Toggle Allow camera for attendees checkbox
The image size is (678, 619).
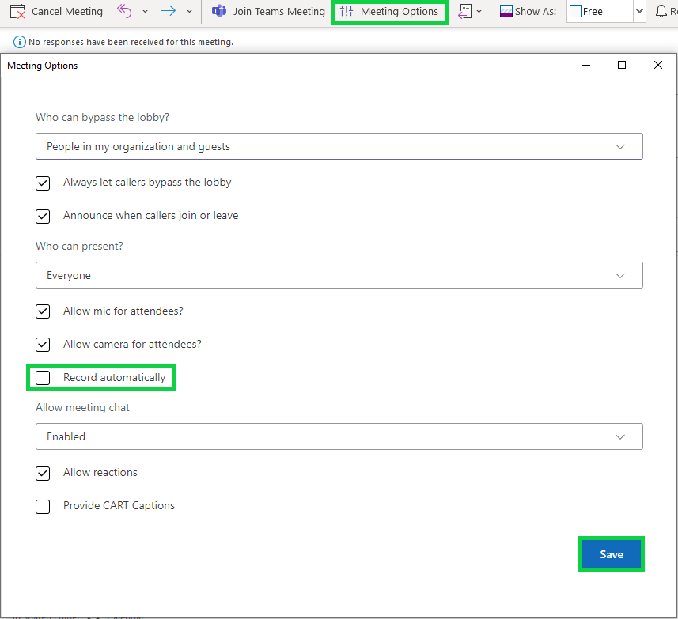pyautogui.click(x=43, y=345)
